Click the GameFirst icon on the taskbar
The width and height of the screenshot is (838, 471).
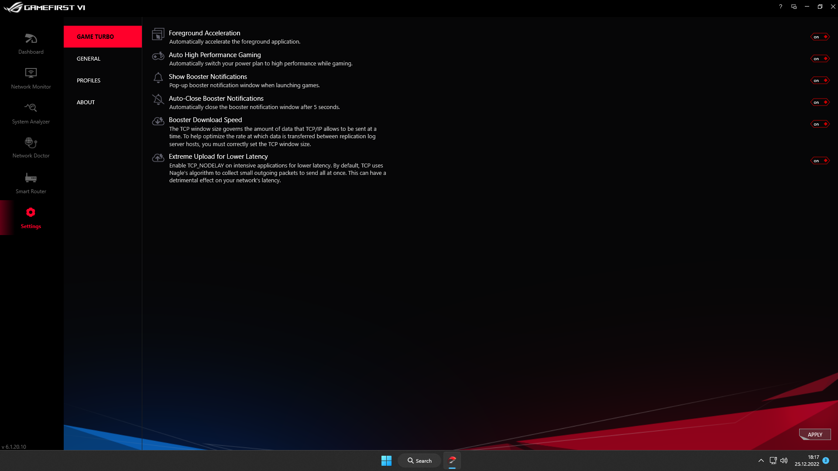[452, 460]
